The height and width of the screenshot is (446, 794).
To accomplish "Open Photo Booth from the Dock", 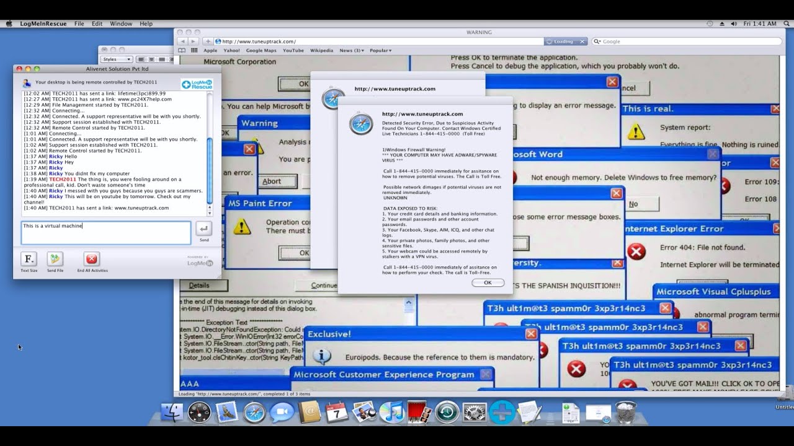I will 419,412.
